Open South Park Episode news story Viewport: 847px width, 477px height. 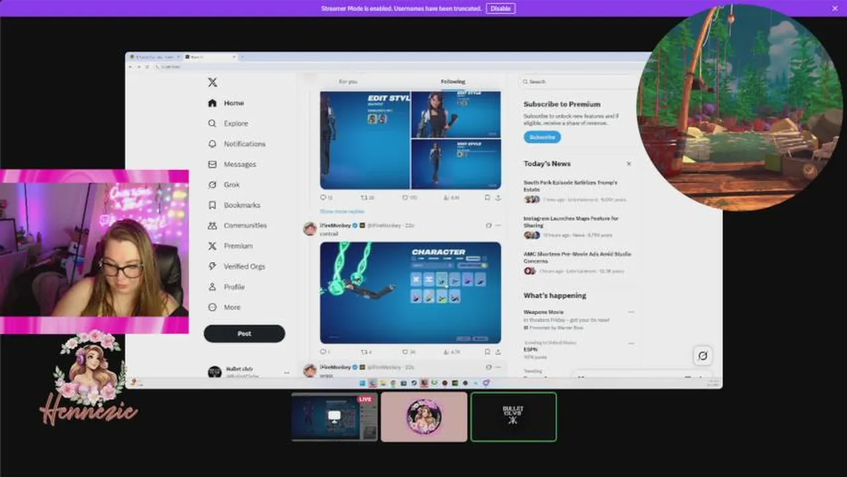[x=577, y=190]
